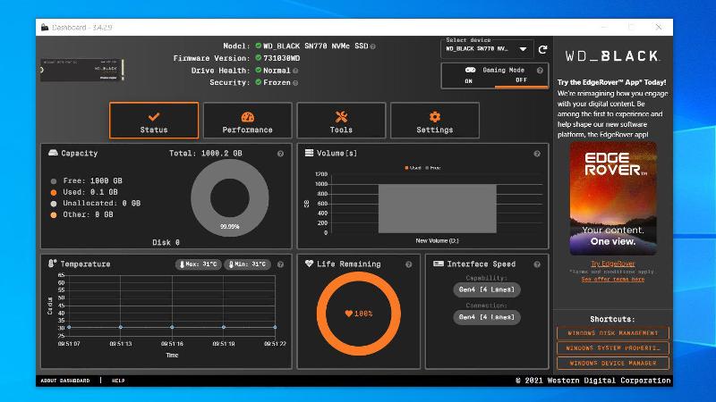This screenshot has width=716, height=402.
Task: Click the Life Remaining 100% ring
Action: coord(359,314)
